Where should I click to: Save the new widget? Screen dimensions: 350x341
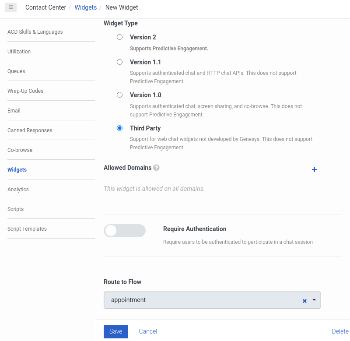pos(115,331)
